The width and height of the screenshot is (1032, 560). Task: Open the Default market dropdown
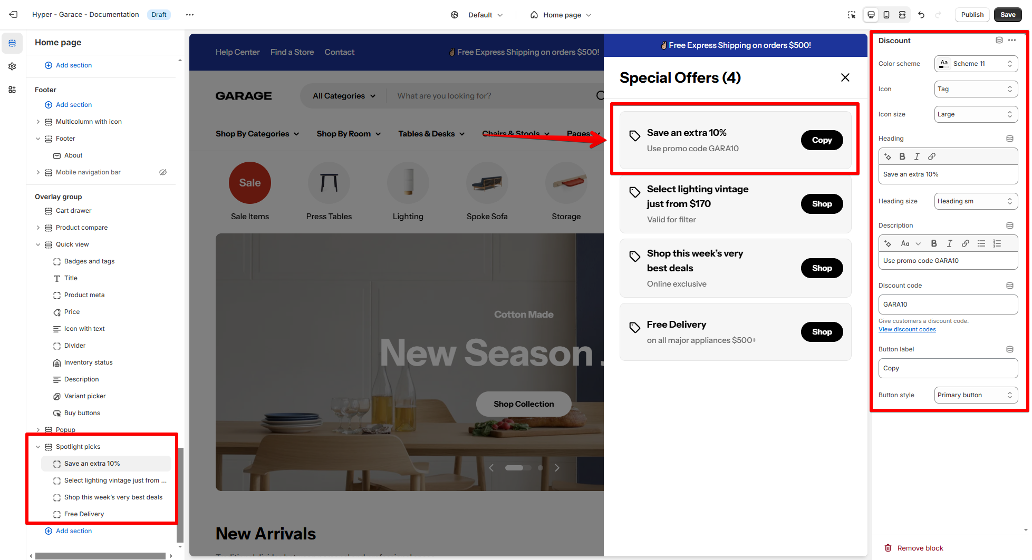(x=477, y=15)
